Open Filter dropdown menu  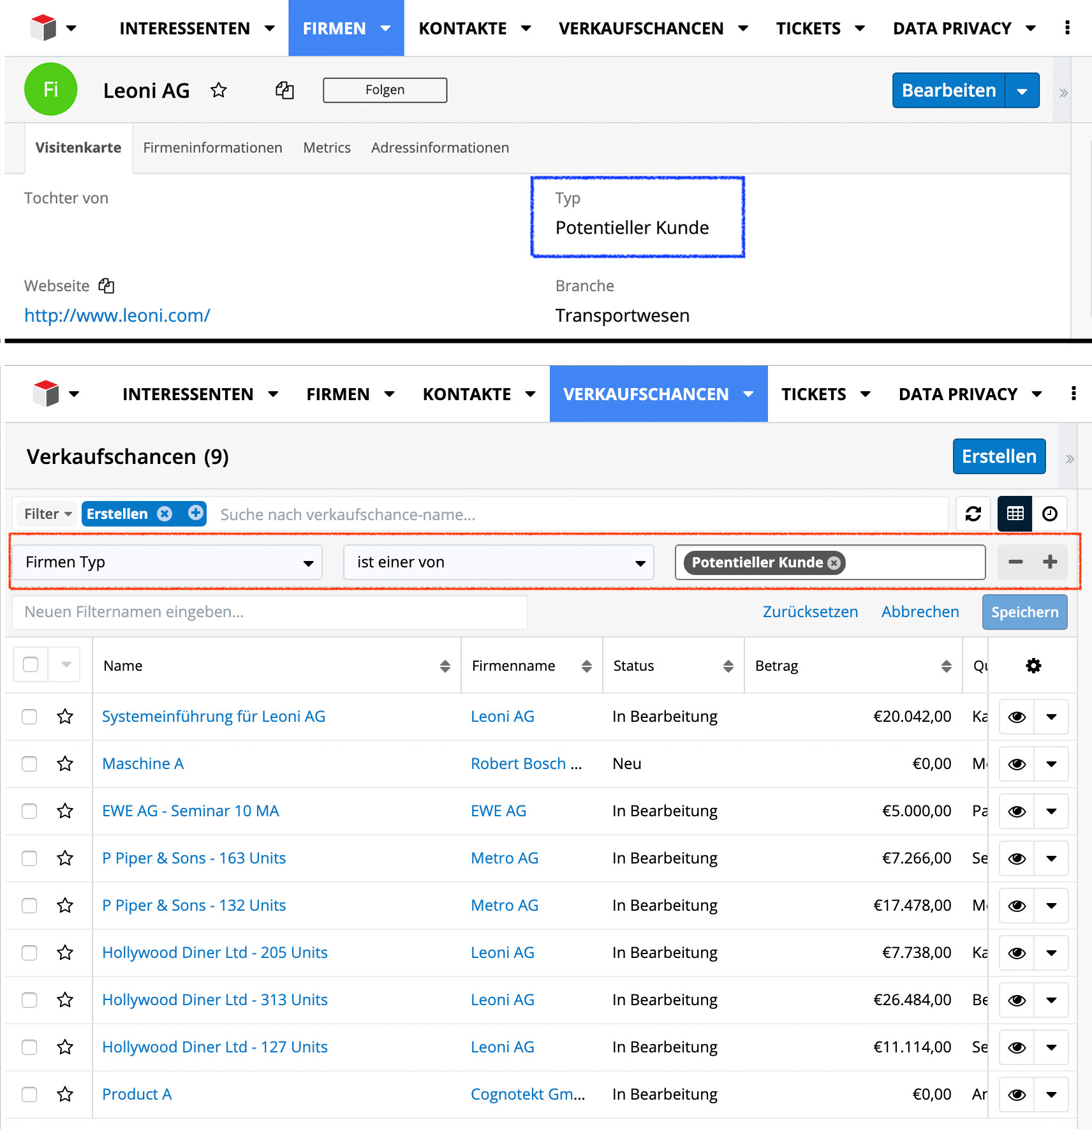click(x=47, y=514)
